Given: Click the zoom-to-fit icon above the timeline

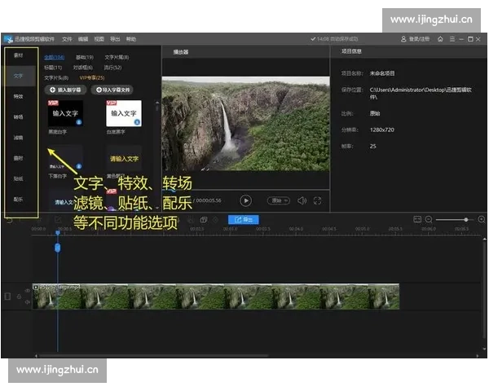Looking at the screenshot, I should (x=418, y=219).
